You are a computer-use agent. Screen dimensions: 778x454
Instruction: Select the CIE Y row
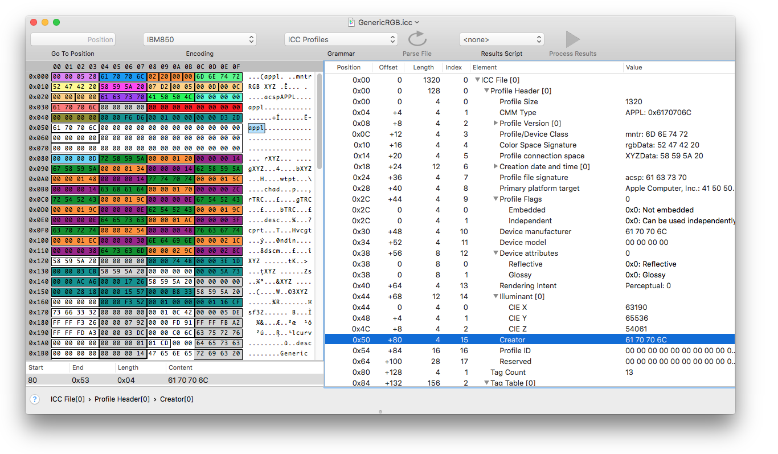point(530,318)
